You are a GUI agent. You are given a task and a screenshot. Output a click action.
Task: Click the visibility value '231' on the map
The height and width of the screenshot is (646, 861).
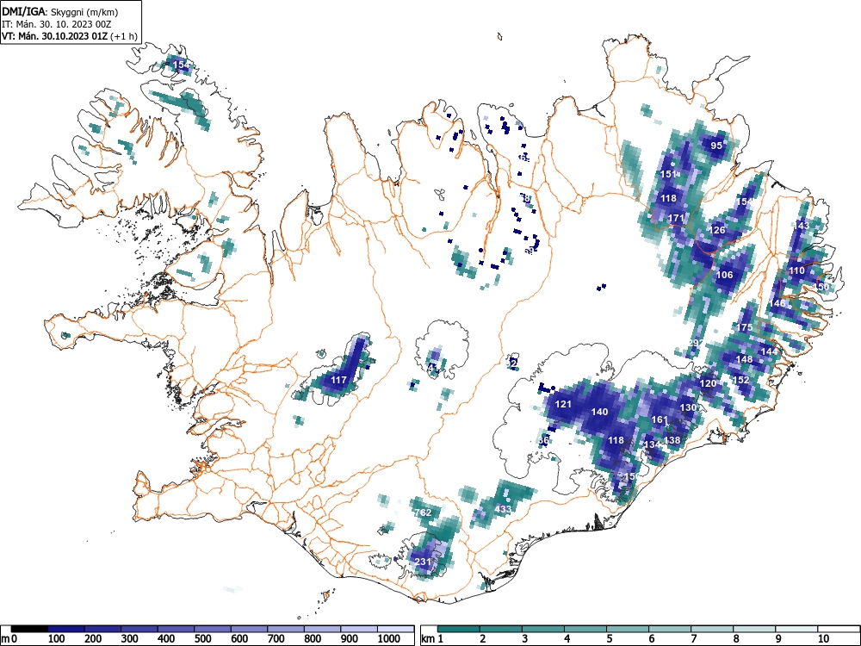click(422, 562)
